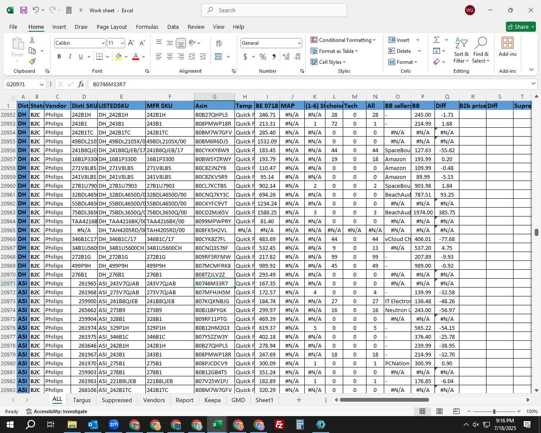Toggle Underline formatting

pos(81,57)
